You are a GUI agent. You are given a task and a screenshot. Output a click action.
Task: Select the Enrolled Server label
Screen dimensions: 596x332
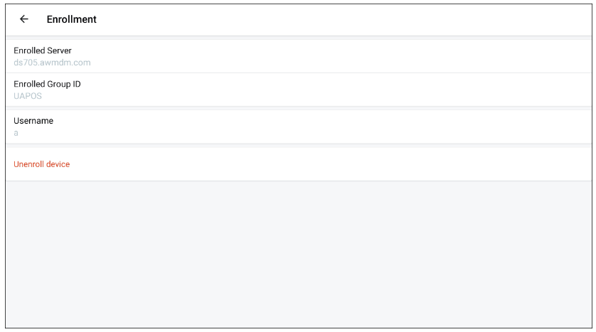click(43, 50)
